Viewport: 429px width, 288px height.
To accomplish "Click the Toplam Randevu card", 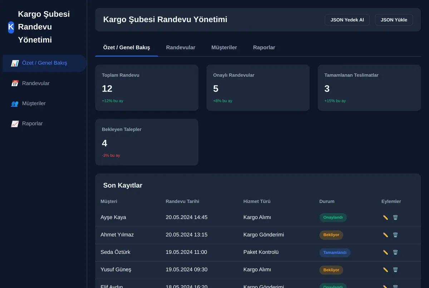I will tap(147, 88).
